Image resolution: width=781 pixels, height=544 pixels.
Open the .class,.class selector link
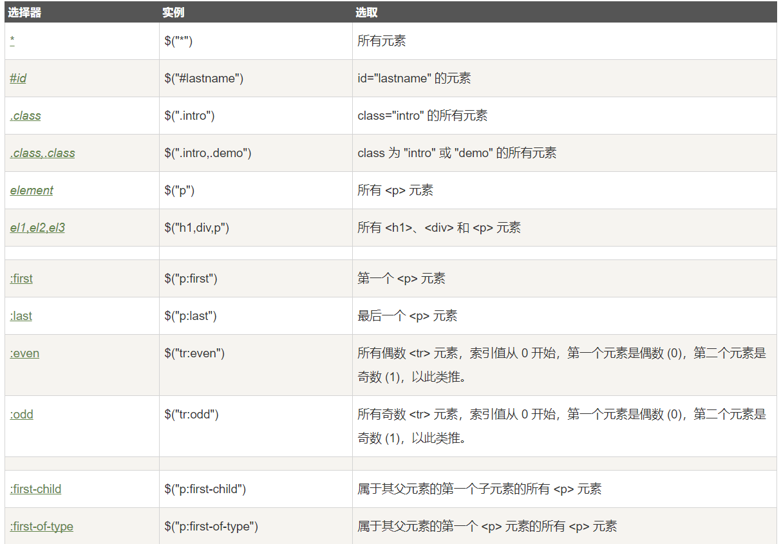[x=42, y=153]
